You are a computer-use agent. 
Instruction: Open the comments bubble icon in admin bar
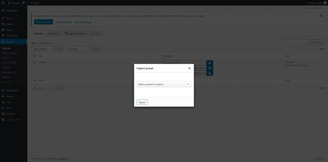24,3
